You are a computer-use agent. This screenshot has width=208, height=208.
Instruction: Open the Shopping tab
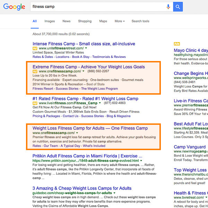85,21
